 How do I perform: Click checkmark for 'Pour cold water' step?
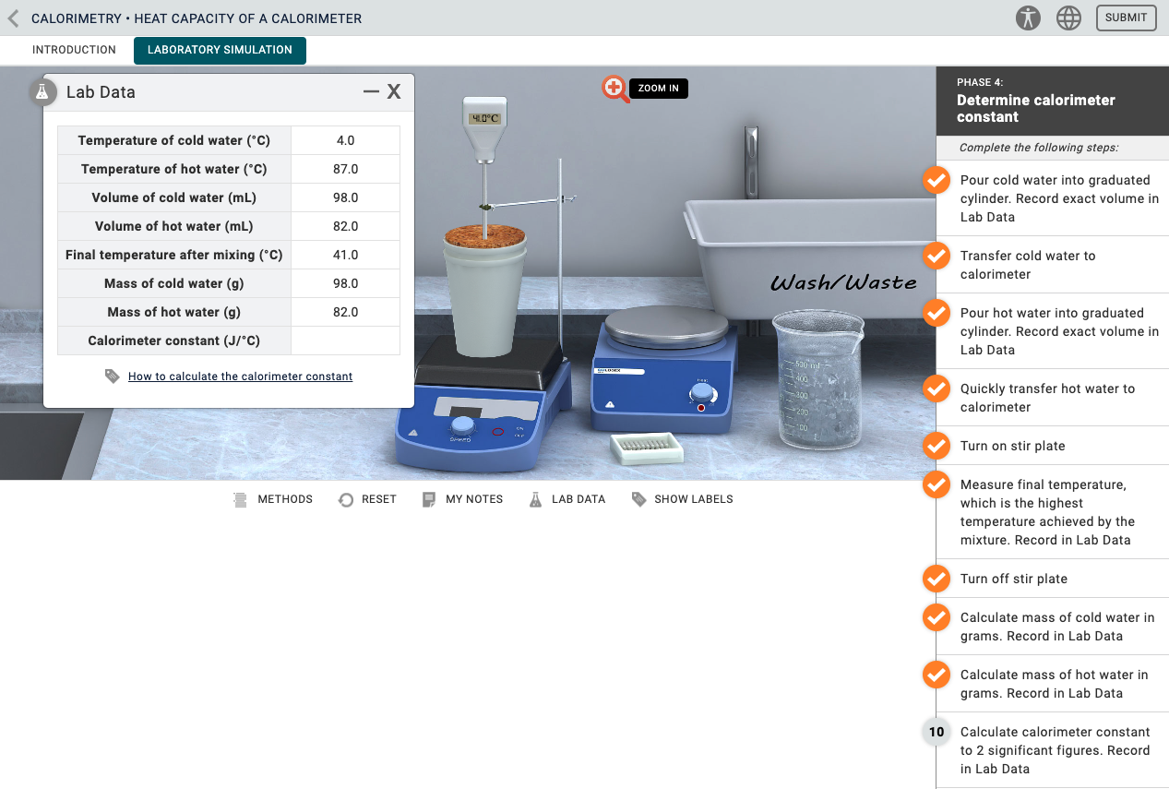936,180
